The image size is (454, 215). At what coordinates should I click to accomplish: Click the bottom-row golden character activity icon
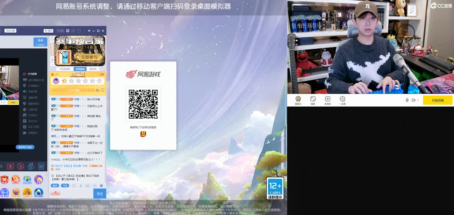click(x=27, y=193)
